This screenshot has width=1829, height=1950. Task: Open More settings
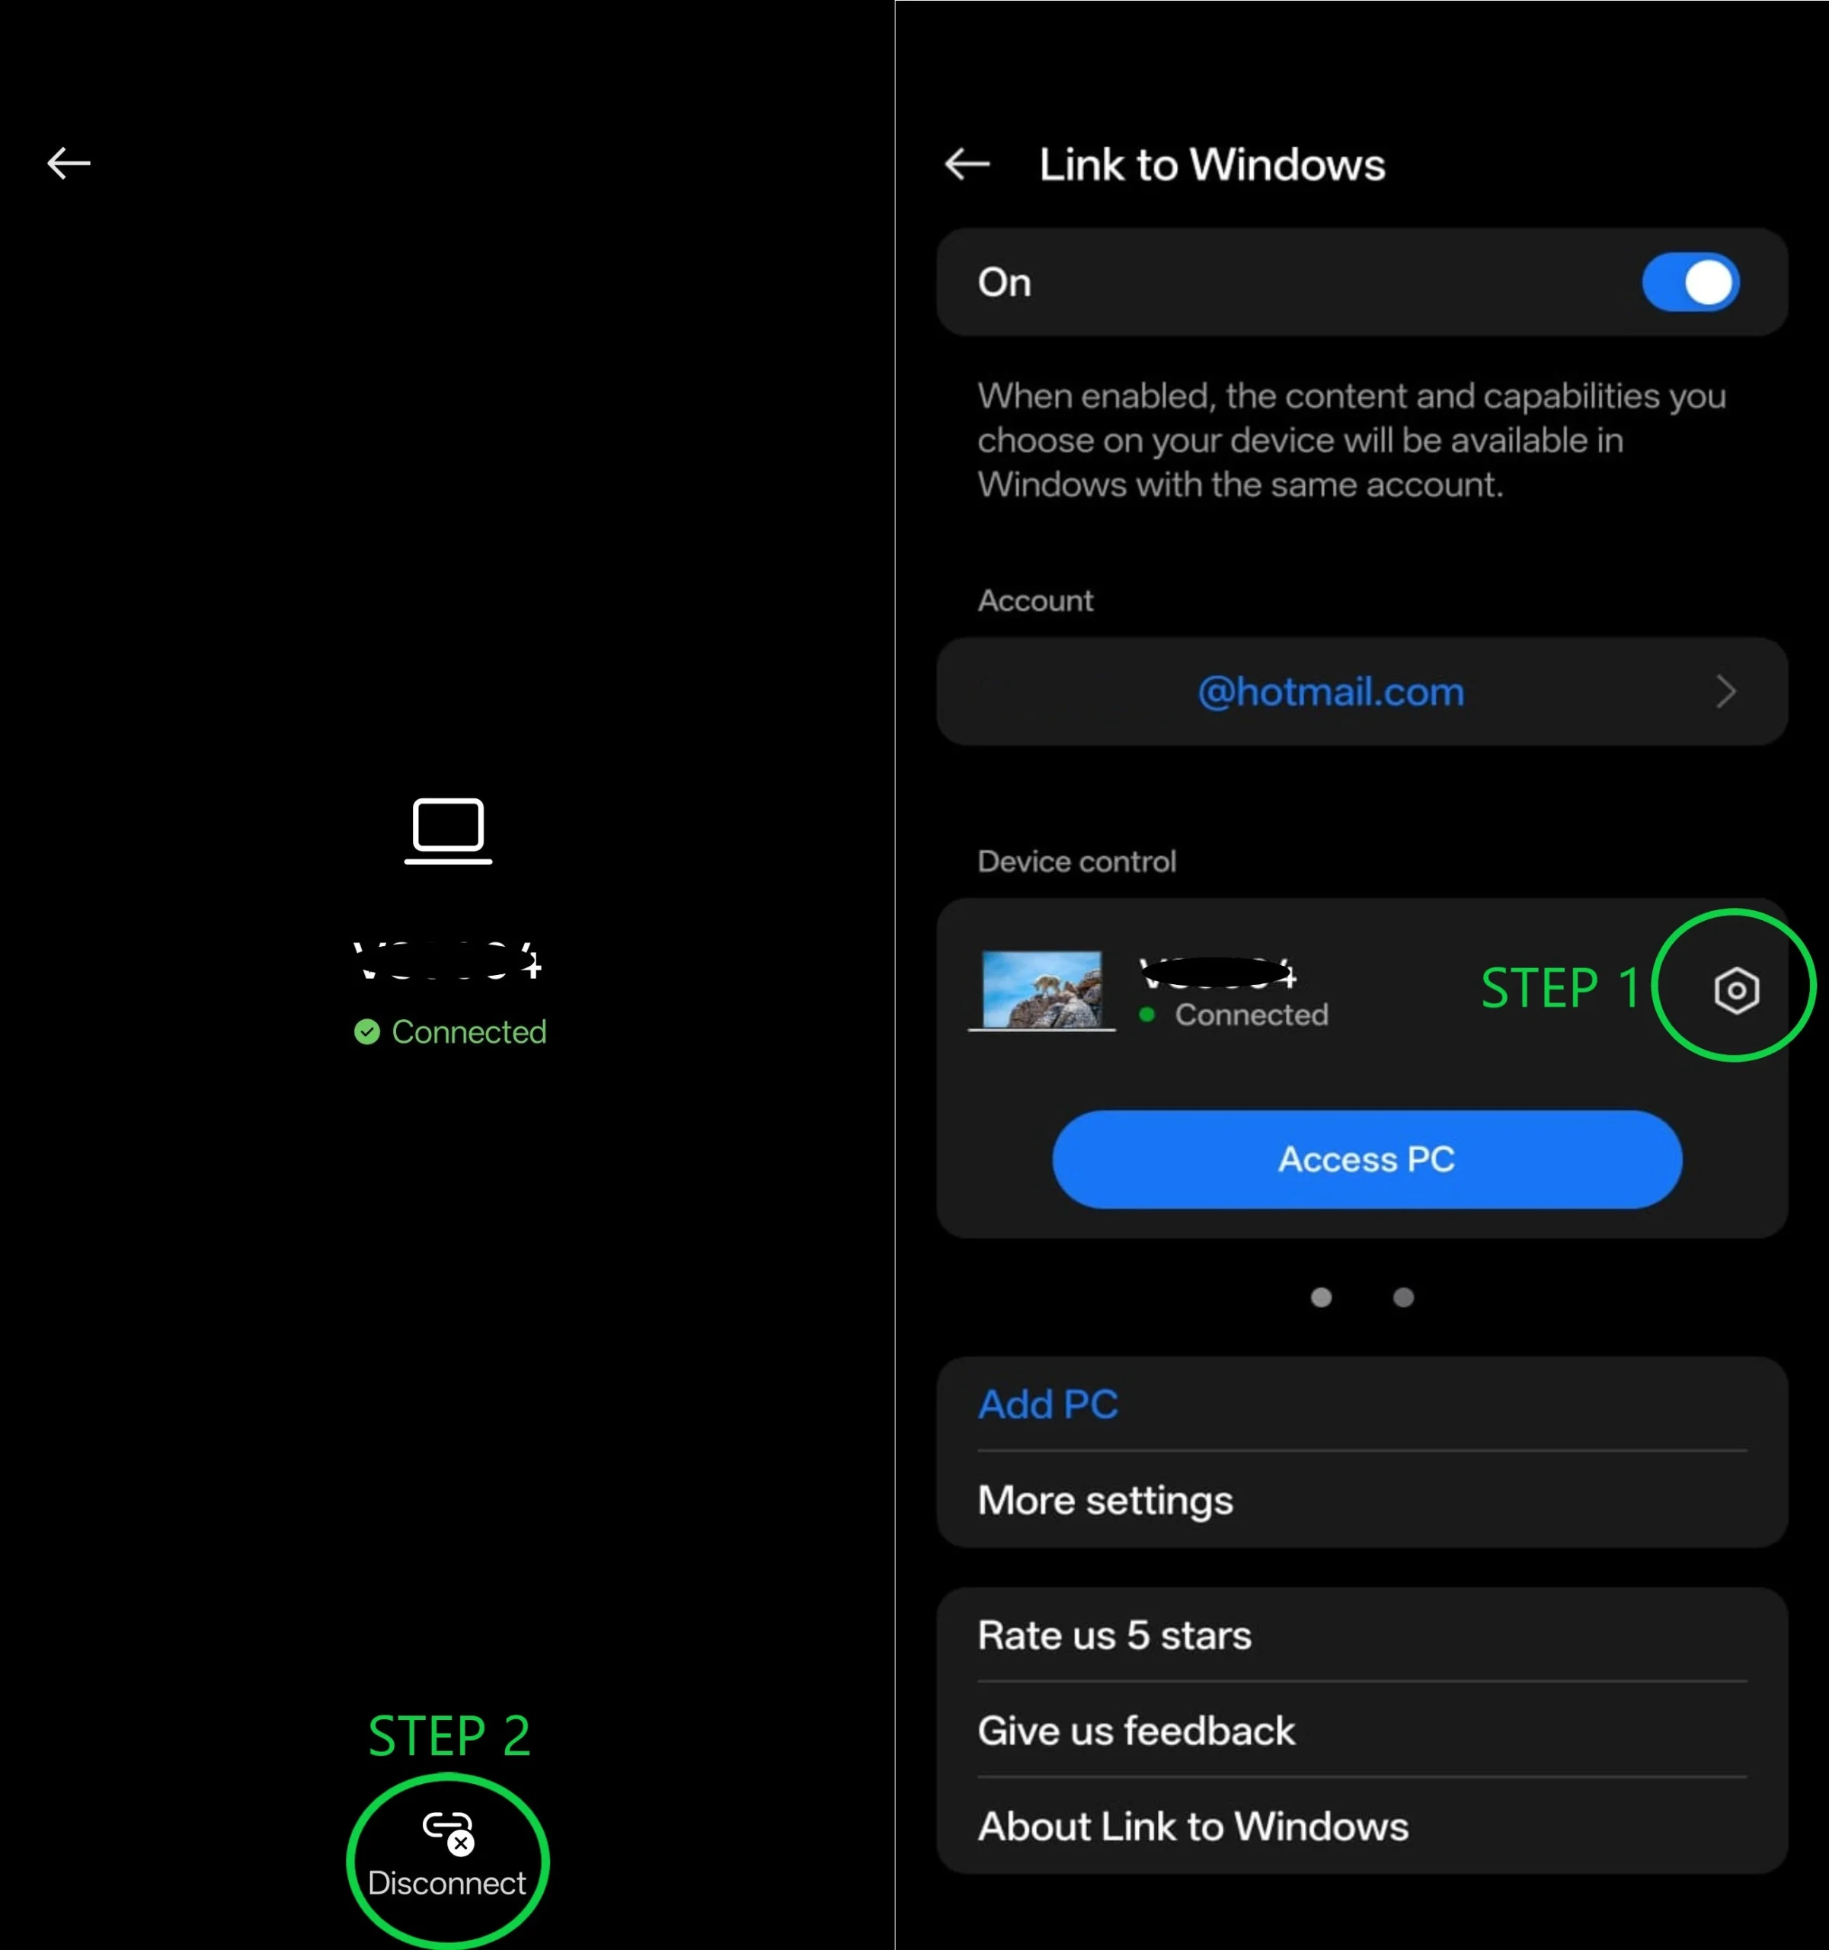point(1362,1500)
